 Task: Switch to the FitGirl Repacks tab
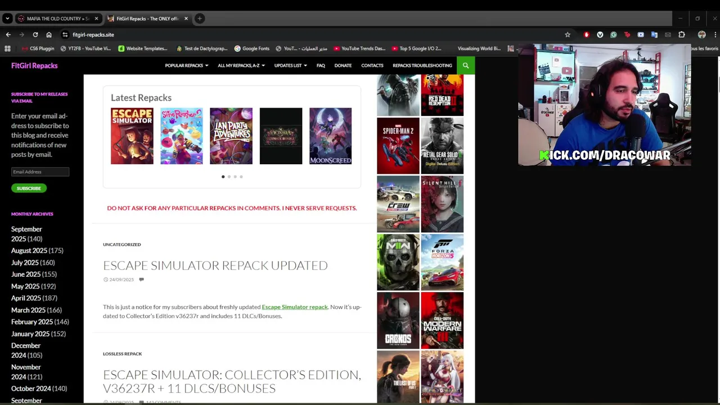[x=147, y=19]
